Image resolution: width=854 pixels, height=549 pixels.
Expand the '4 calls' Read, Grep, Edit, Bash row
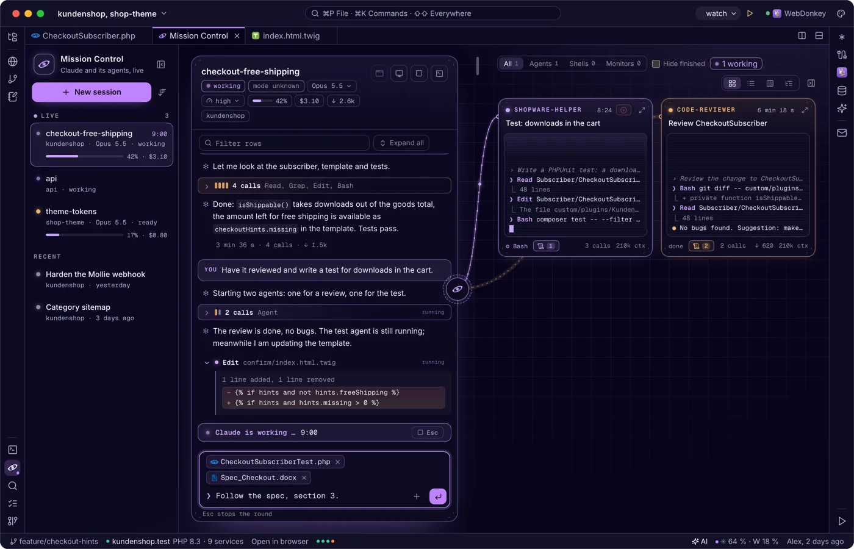click(325, 185)
